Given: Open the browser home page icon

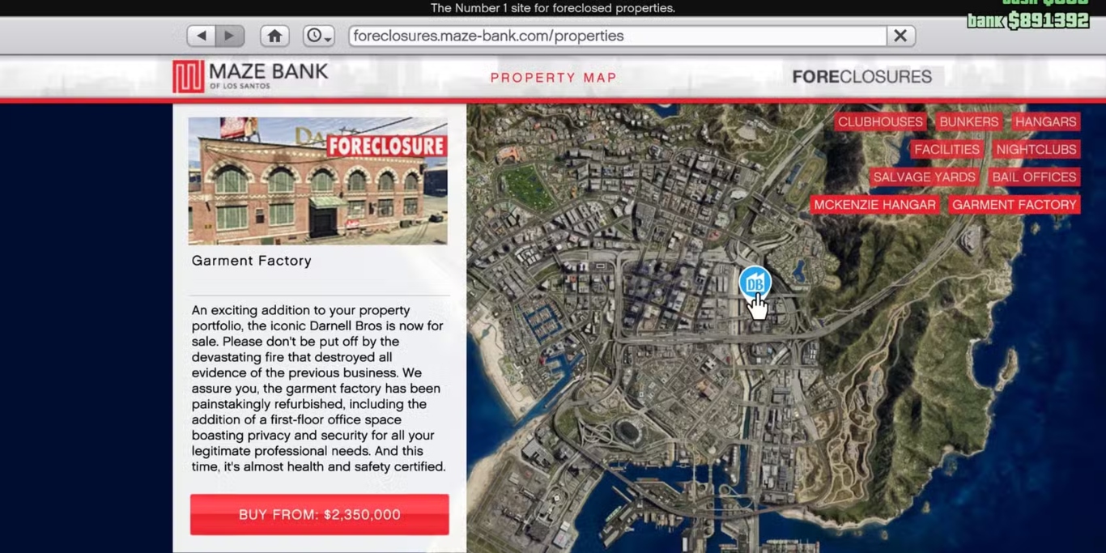Looking at the screenshot, I should click(x=274, y=36).
